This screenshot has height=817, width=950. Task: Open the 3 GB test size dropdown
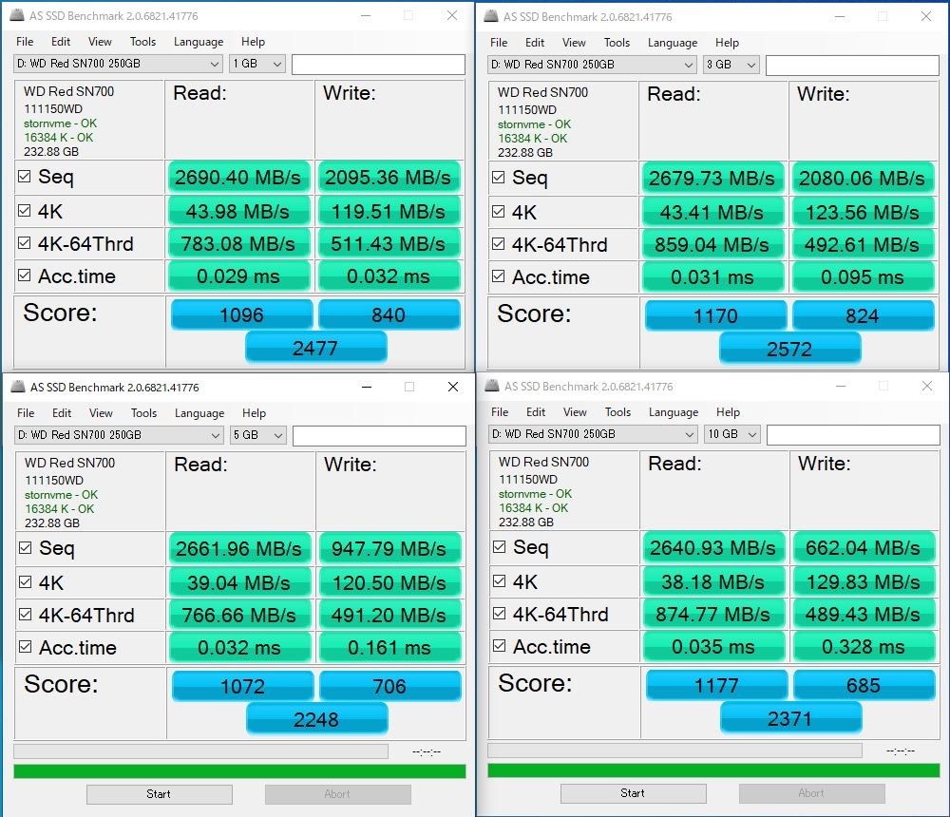[731, 65]
